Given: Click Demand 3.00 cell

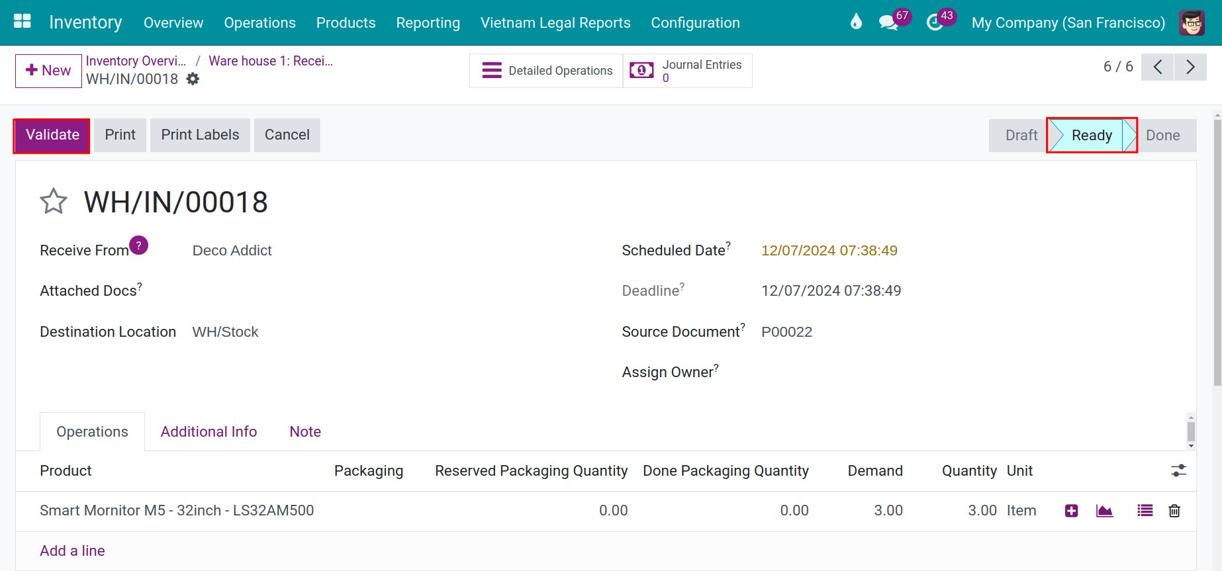Looking at the screenshot, I should tap(888, 511).
